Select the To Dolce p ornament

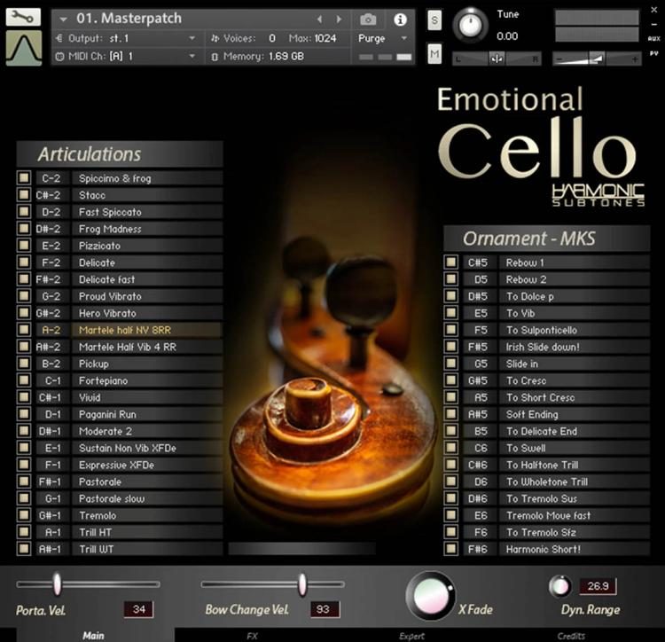[575, 296]
